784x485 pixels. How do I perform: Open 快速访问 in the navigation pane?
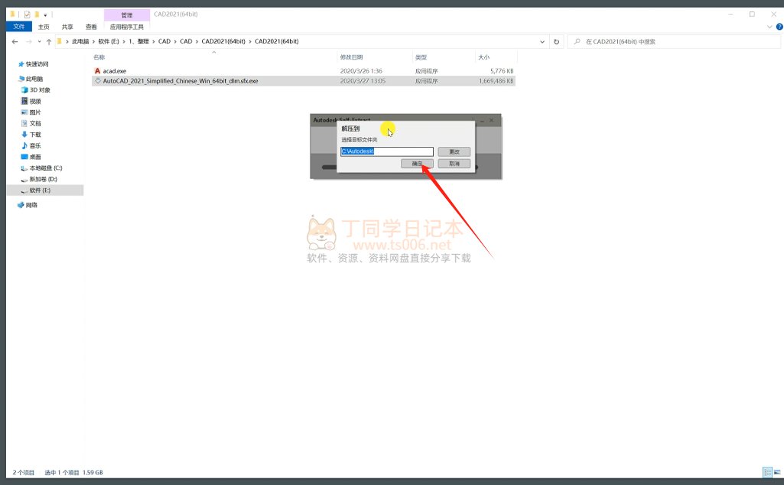coord(37,64)
